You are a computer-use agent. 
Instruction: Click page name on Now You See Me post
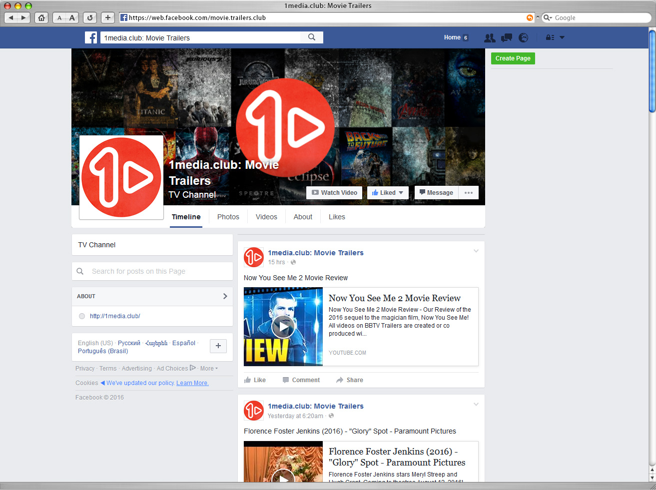click(316, 253)
